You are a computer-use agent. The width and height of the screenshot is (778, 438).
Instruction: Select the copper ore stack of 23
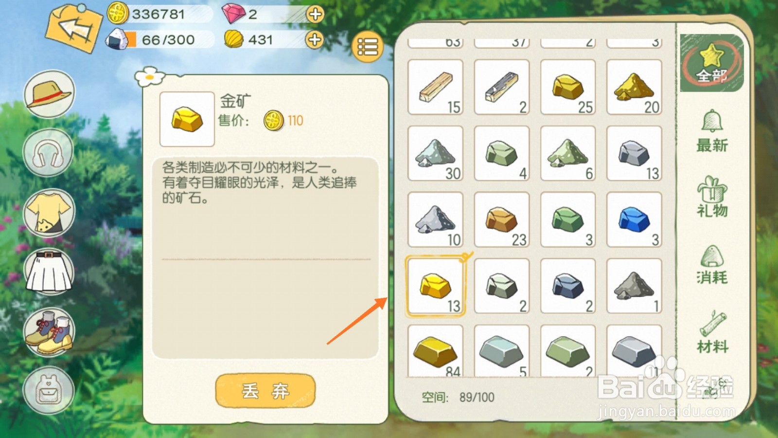501,219
